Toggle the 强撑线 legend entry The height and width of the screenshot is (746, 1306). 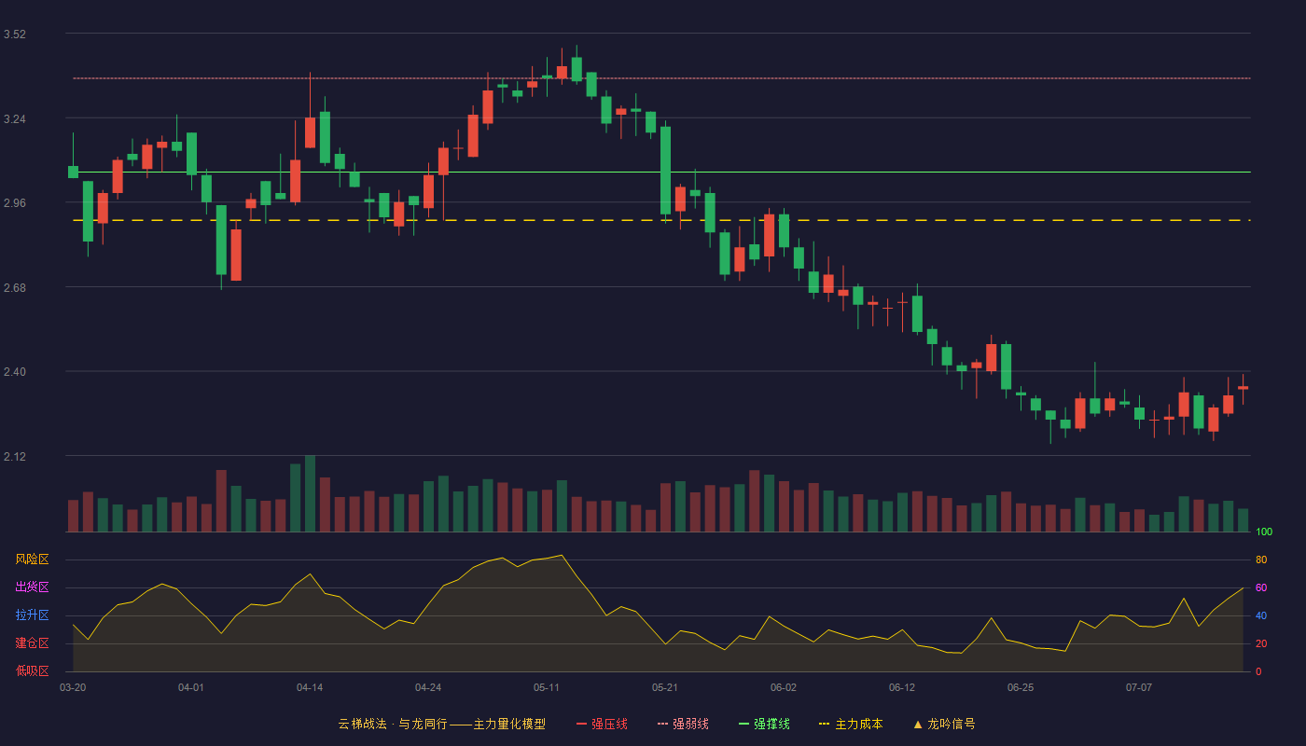[x=764, y=724]
